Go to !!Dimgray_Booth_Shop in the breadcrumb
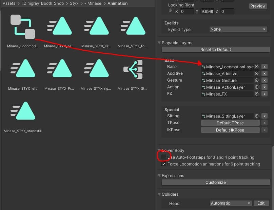This screenshot has height=210, width=274. [42, 3]
